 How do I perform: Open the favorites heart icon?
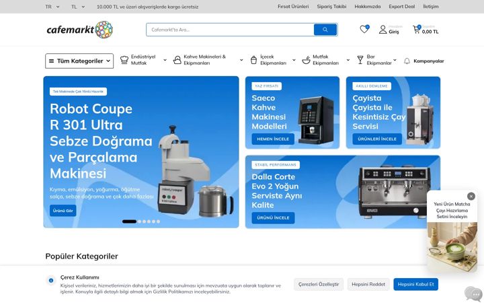click(364, 30)
